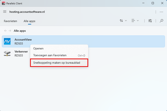
Task: Switch to the Favorieten tab
Action: point(10,21)
